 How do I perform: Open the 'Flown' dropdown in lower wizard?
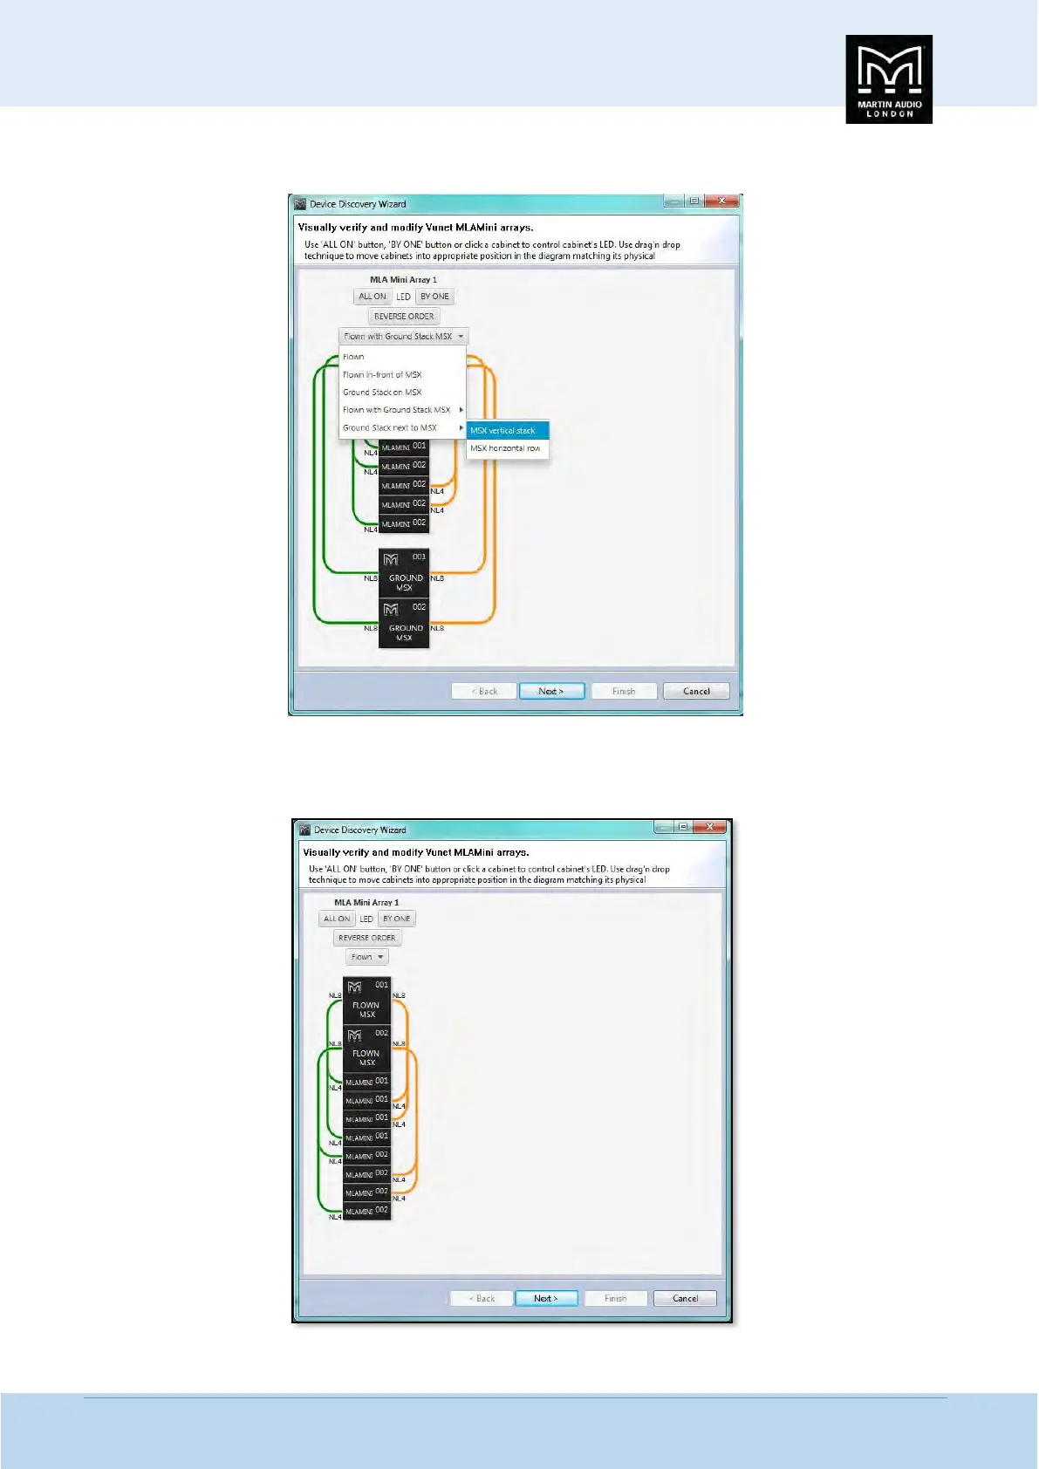[366, 957]
